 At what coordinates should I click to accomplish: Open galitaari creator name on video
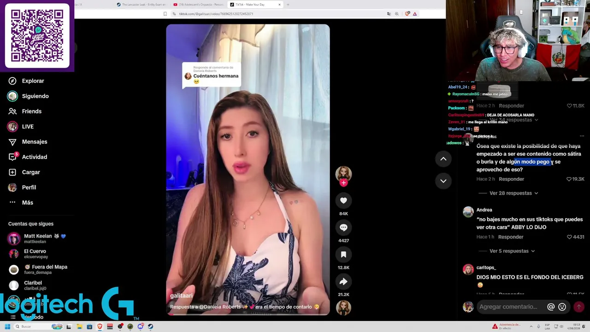coord(181,296)
